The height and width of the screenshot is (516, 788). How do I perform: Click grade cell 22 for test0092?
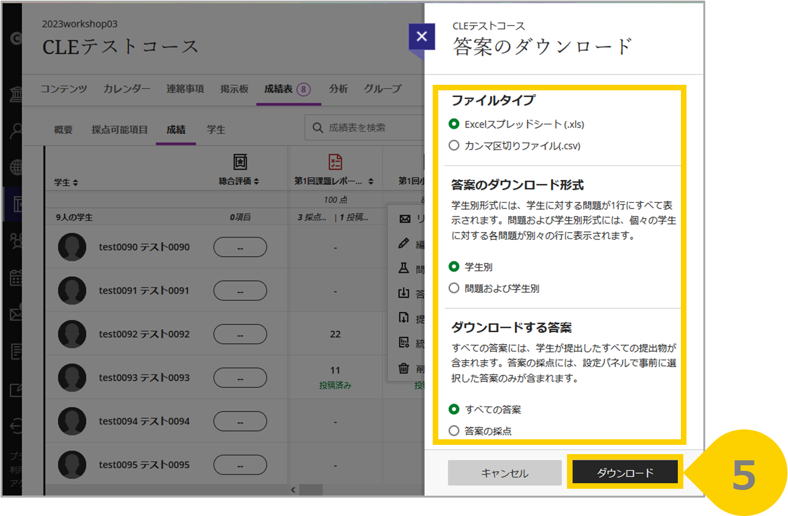pyautogui.click(x=335, y=334)
